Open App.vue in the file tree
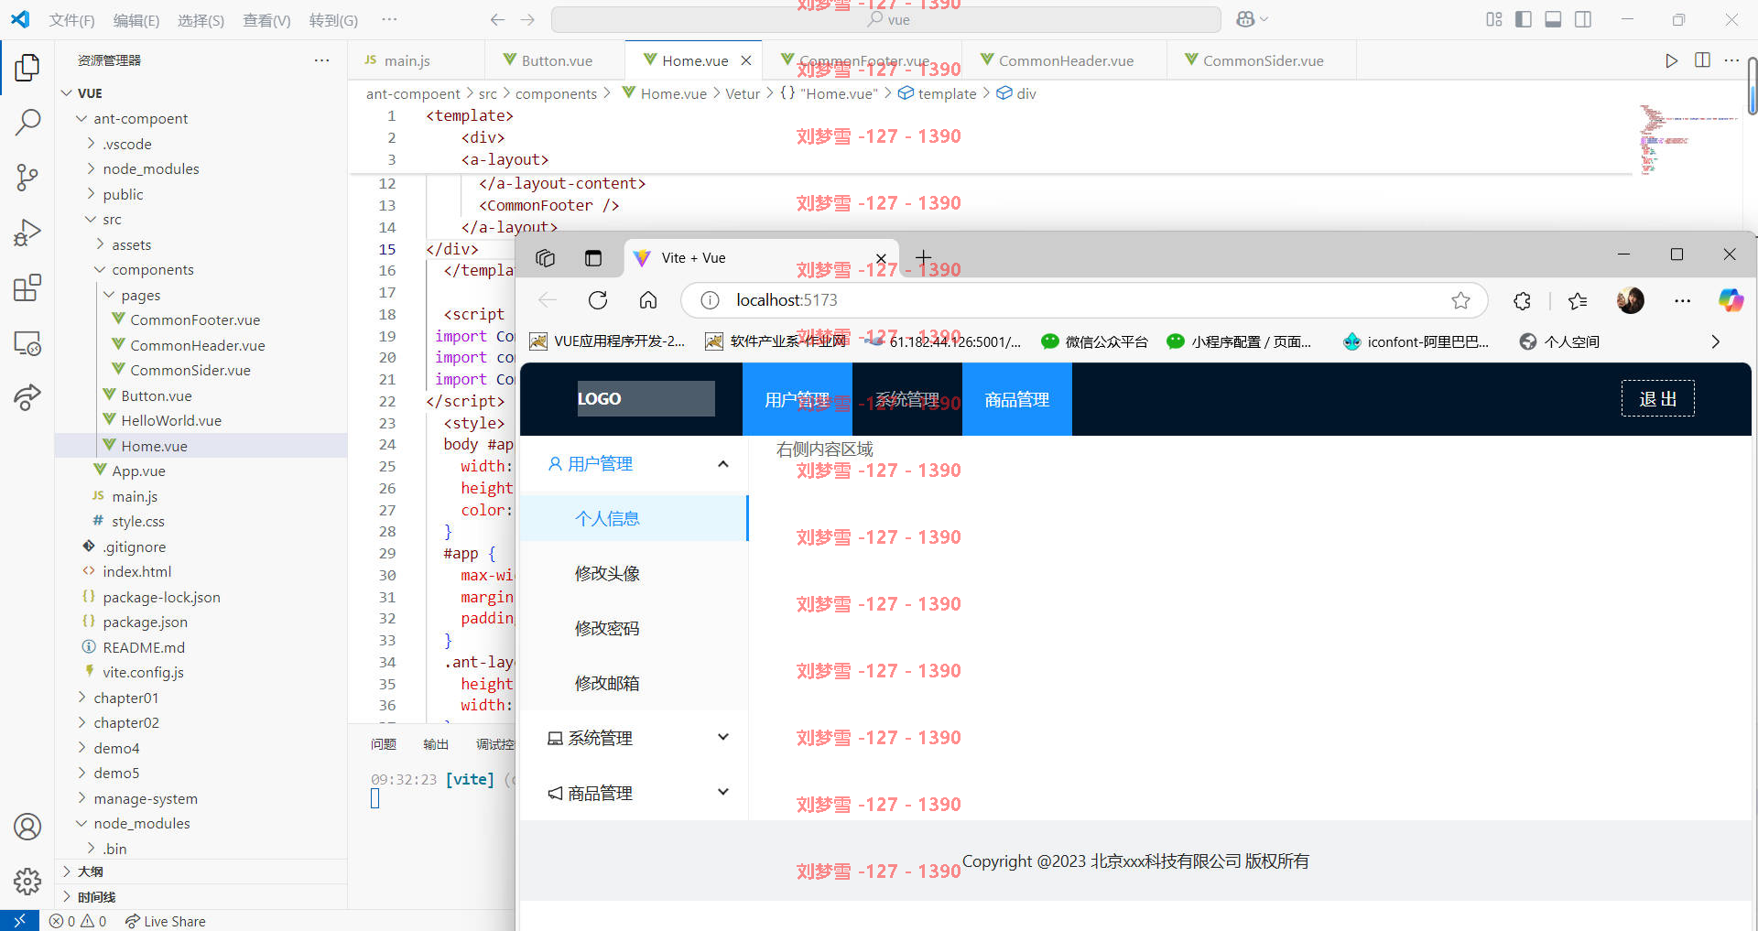 pyautogui.click(x=138, y=471)
